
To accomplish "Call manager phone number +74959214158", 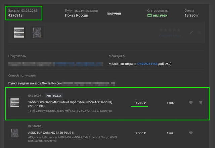I will pyautogui.click(x=147, y=64).
